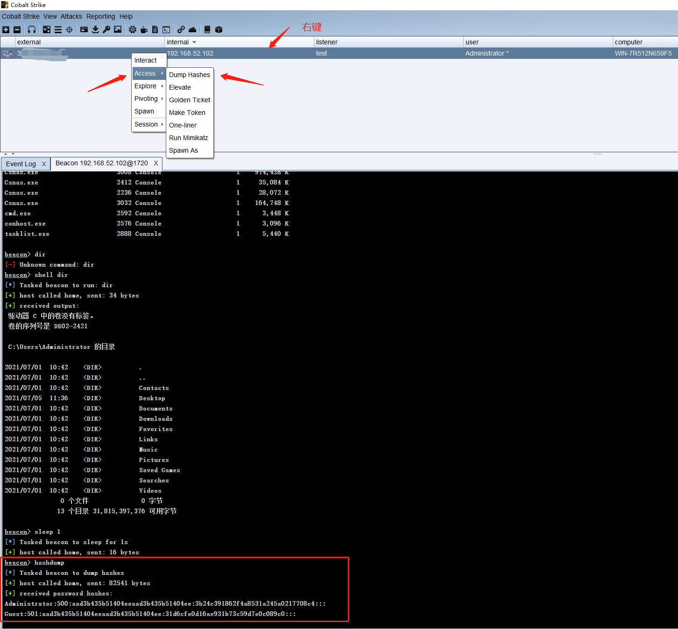Expand the Session submenu
The image size is (678, 630).
pos(149,124)
